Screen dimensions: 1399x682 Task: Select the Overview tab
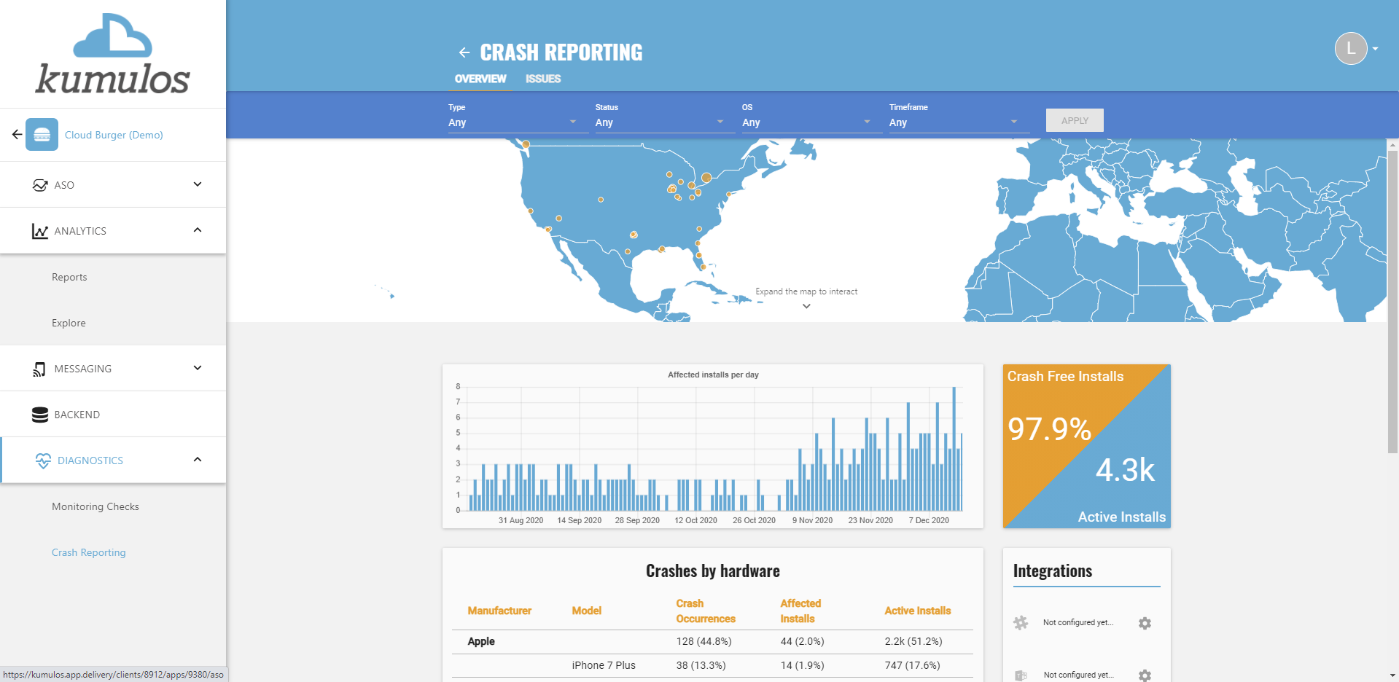[x=480, y=79]
